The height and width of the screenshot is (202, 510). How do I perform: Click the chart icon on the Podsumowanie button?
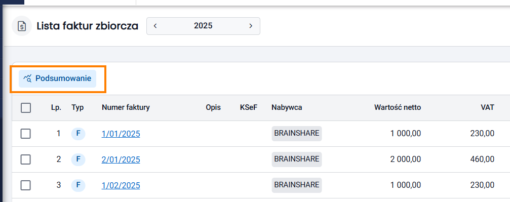27,78
